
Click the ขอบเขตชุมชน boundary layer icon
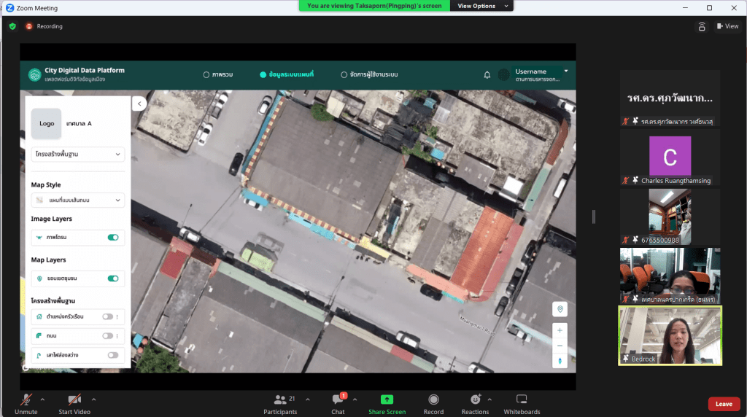tap(39, 278)
